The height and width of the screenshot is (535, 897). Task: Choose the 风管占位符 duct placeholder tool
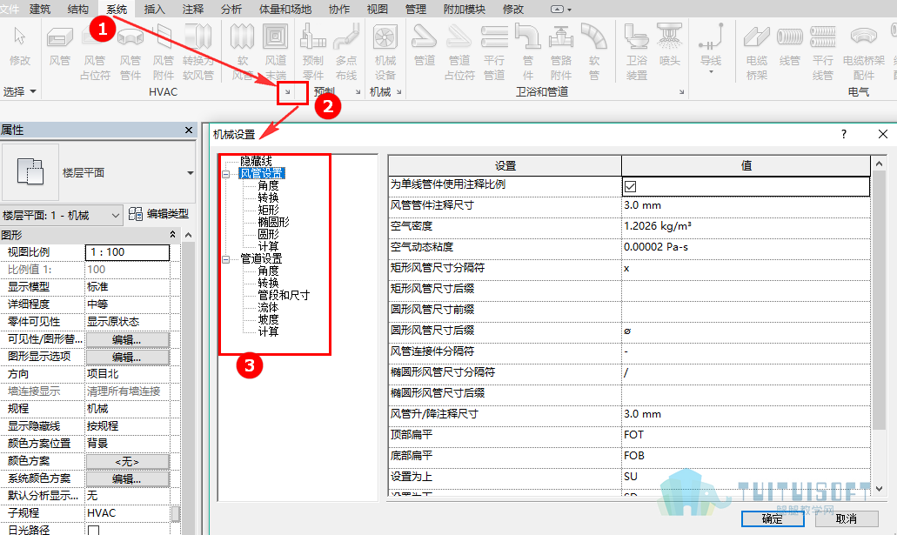[x=94, y=53]
